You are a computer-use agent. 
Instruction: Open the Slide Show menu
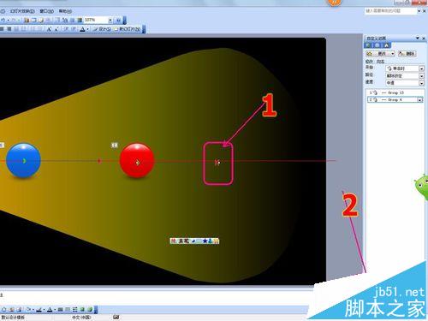[22, 11]
